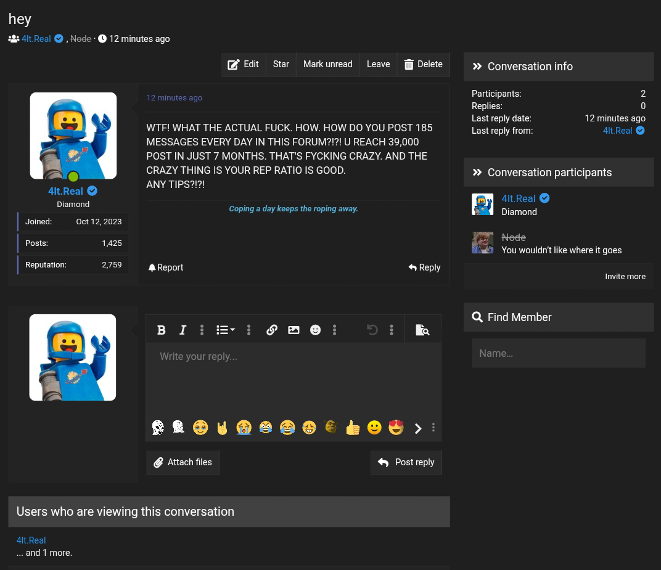The width and height of the screenshot is (661, 570).
Task: Undo last edit in editor
Action: (372, 330)
